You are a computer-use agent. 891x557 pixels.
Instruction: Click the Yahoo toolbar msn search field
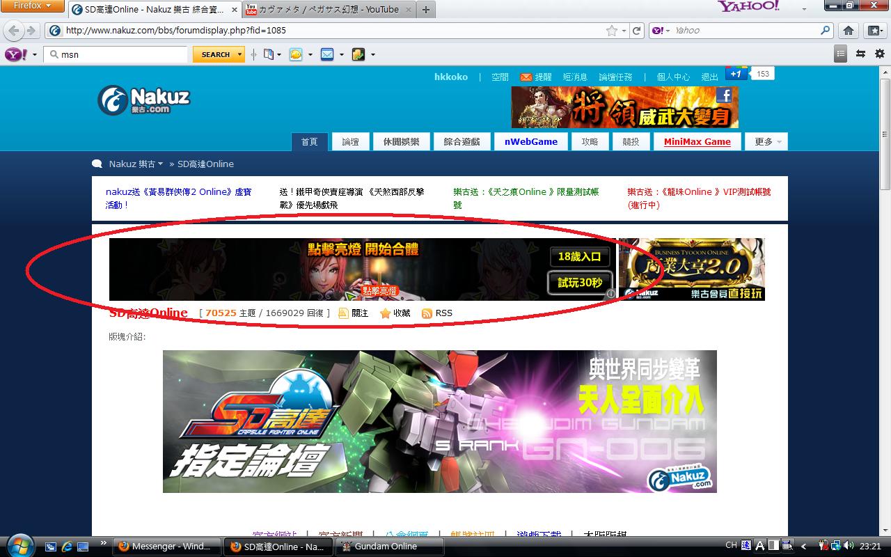[x=116, y=54]
